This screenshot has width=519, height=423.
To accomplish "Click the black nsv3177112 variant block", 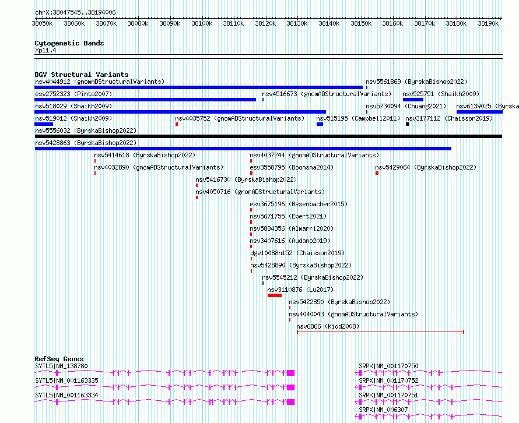I will tap(407, 124).
